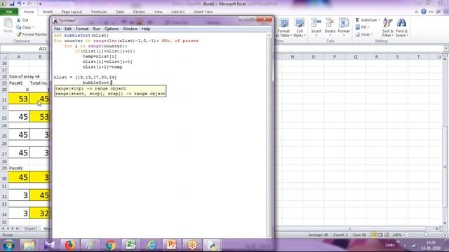Click the Delete cells icon

330,23
